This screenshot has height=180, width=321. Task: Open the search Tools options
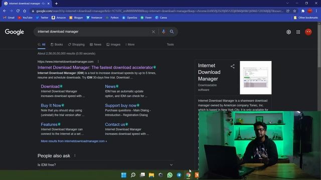coord(170,44)
